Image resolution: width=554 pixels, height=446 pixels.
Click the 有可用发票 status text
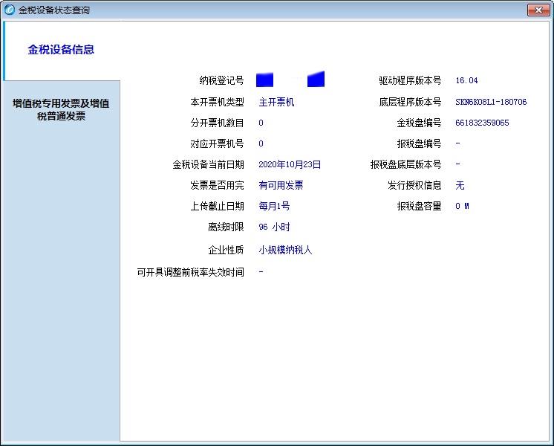click(281, 185)
